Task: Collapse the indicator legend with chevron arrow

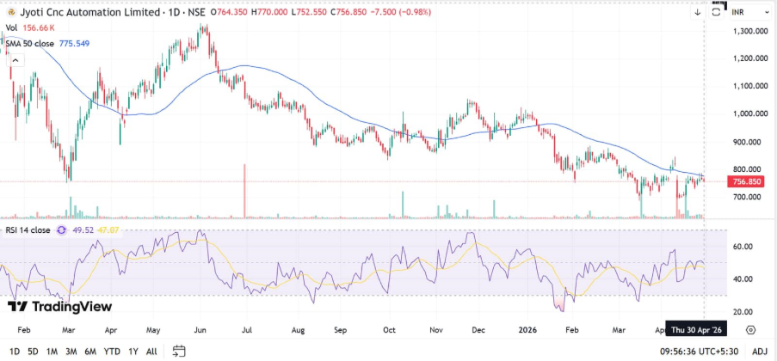Action: [x=16, y=60]
